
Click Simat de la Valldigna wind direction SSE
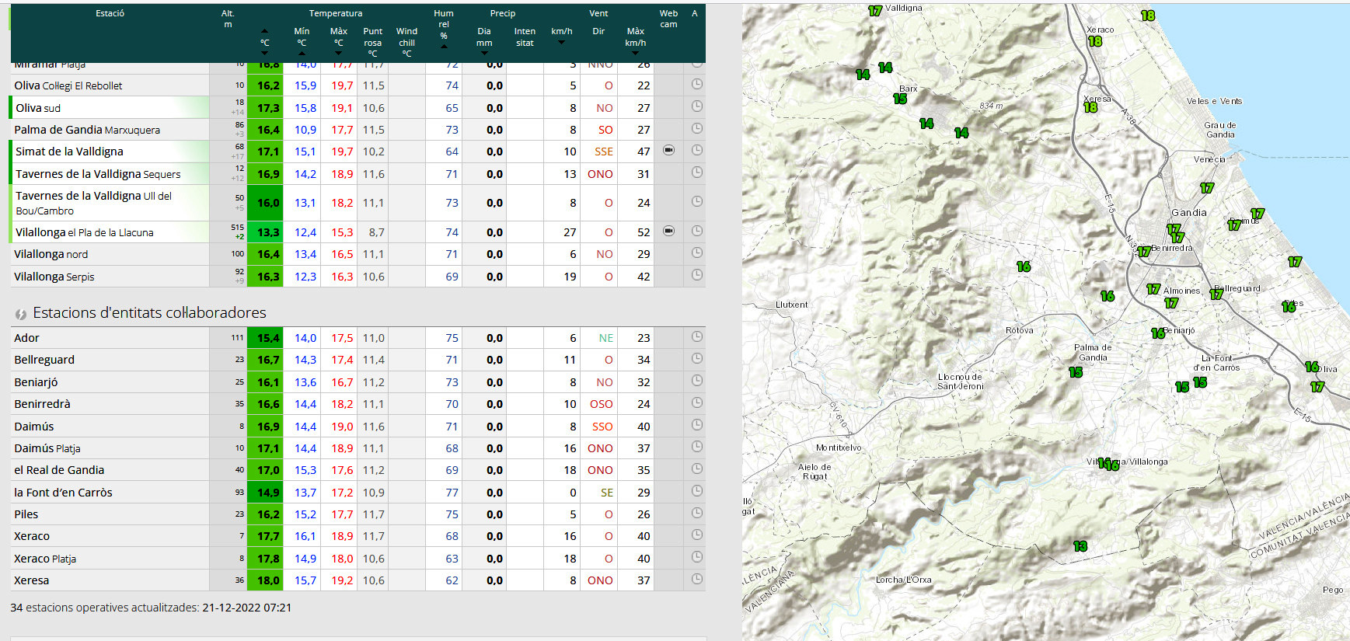(x=604, y=152)
